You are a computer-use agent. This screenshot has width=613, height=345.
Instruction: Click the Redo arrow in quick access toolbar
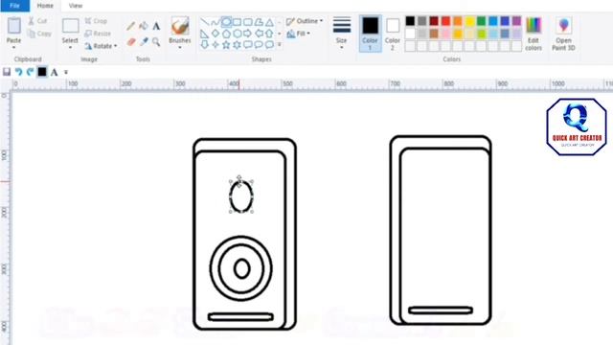tap(30, 72)
